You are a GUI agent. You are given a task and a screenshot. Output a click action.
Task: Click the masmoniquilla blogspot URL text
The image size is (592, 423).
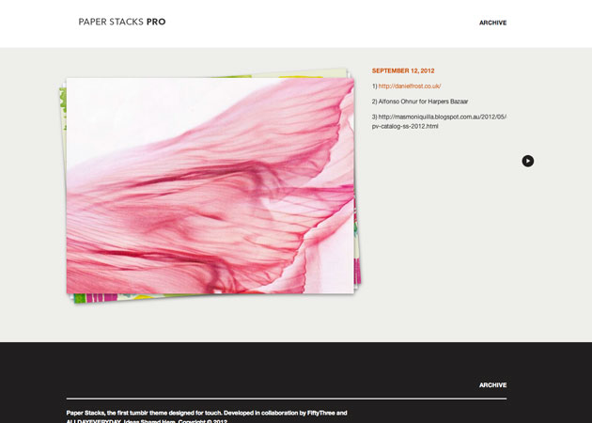(439, 117)
